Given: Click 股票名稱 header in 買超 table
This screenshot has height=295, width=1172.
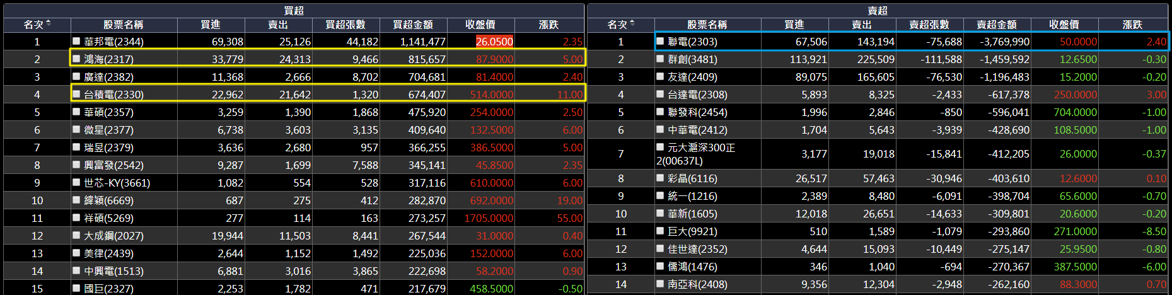Looking at the screenshot, I should 124,25.
